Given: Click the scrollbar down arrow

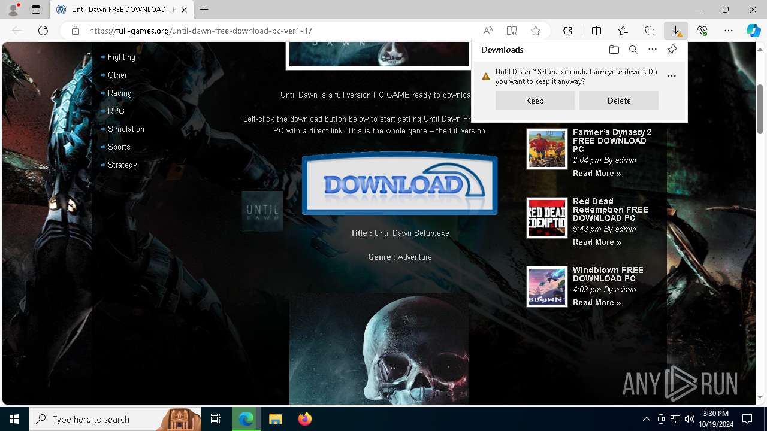Looking at the screenshot, I should click(760, 397).
